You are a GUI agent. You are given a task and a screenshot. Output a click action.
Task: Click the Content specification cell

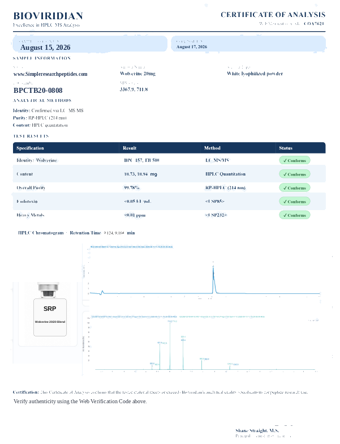click(25, 174)
